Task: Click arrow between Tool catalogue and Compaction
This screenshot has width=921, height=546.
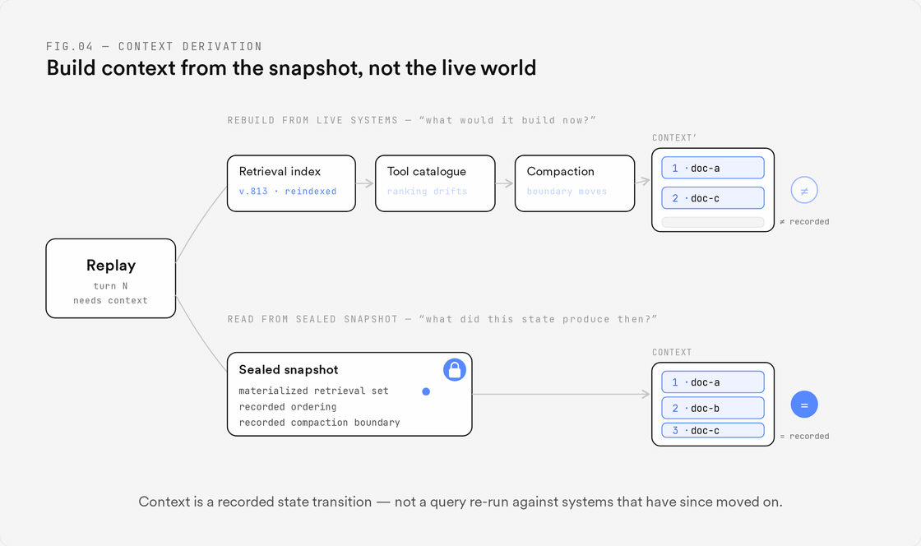Action: tap(505, 183)
